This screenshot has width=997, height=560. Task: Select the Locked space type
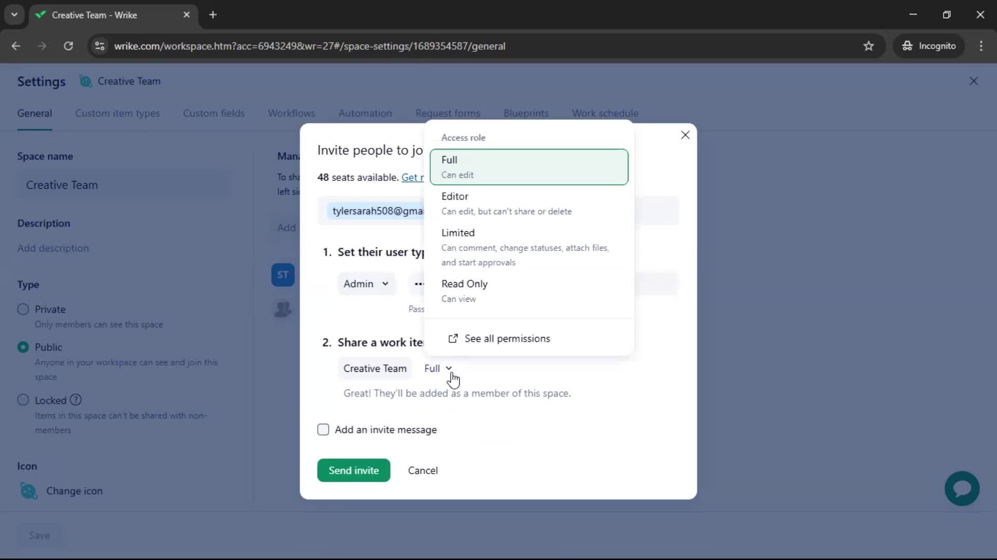(23, 400)
